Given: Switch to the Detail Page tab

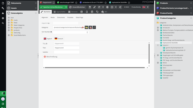Looking at the screenshot, I should pyautogui.click(x=80, y=17).
